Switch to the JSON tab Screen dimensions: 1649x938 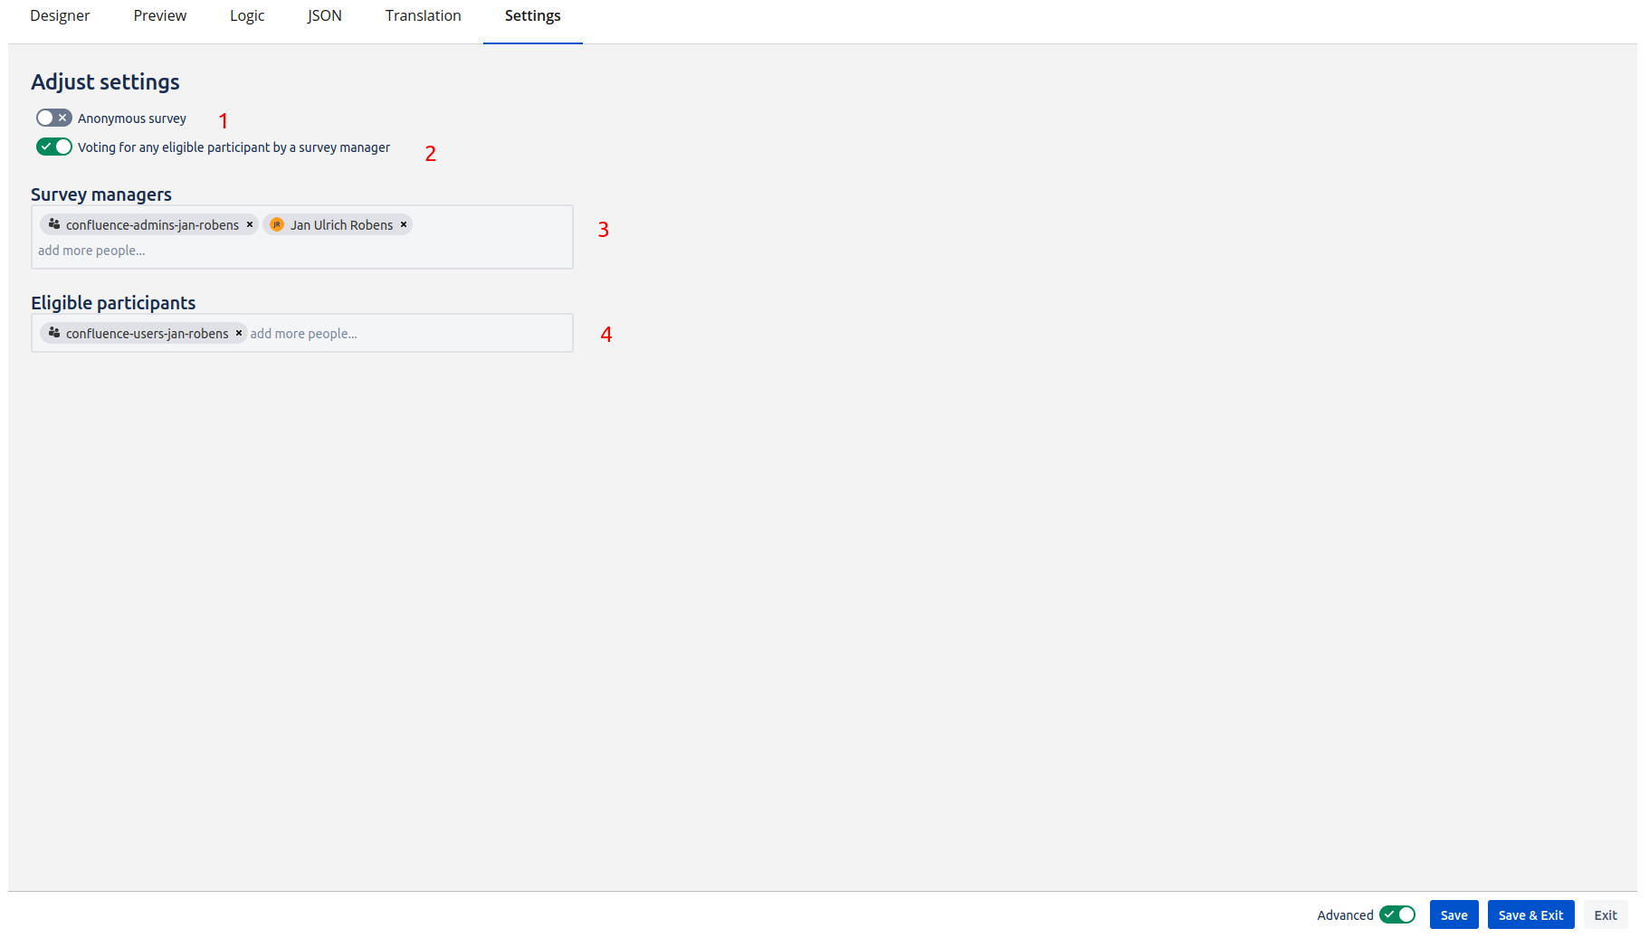click(x=324, y=15)
